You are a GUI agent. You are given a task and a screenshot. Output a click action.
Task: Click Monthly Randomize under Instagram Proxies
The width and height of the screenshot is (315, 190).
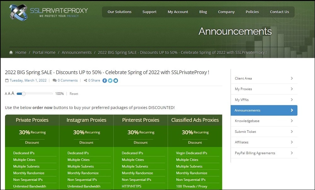click(x=83, y=173)
